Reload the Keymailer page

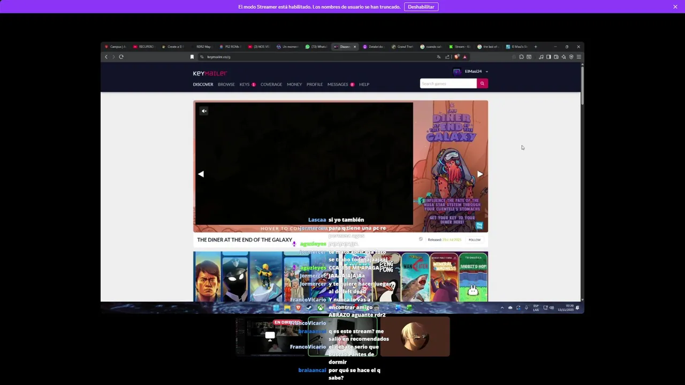point(121,57)
